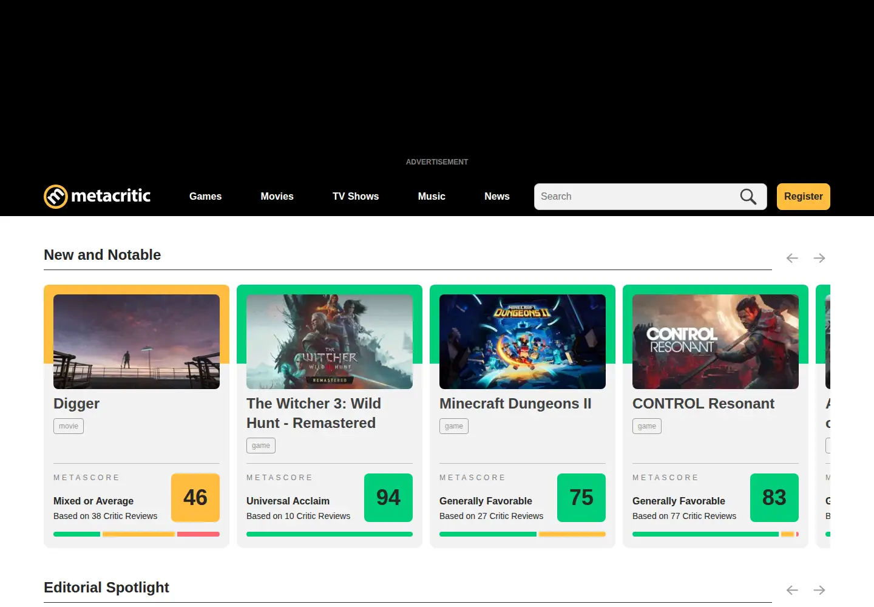Image resolution: width=874 pixels, height=607 pixels.
Task: Click Editorial Spotlight left arrow
Action: pos(792,590)
